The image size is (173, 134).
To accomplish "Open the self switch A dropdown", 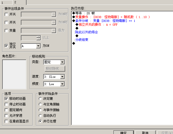I will pyautogui.click(x=38, y=46).
